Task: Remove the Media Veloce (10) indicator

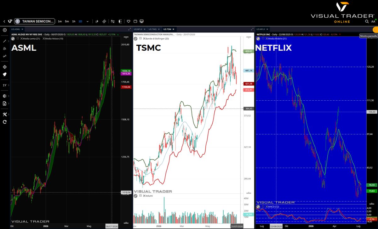Action: tap(44, 39)
